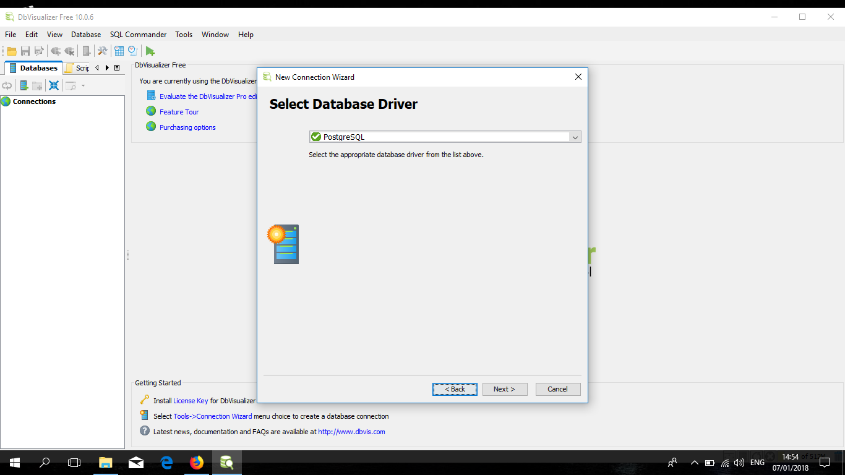
Task: Open the Tools menu
Action: (184, 35)
